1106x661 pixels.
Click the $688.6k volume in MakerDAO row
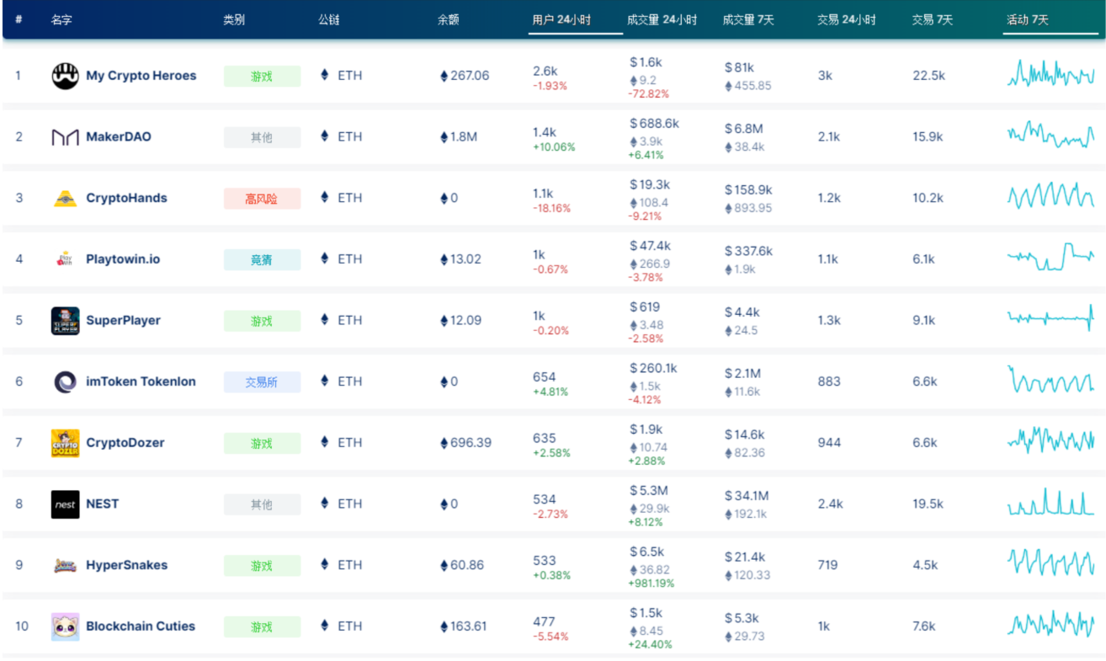[x=655, y=124]
